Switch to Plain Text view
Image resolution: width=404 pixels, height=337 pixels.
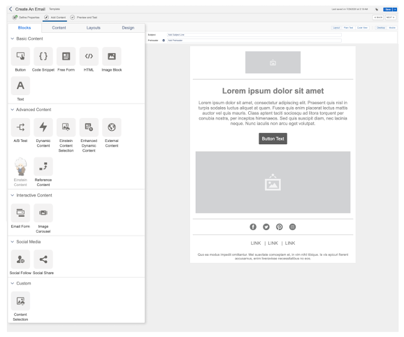click(x=348, y=27)
